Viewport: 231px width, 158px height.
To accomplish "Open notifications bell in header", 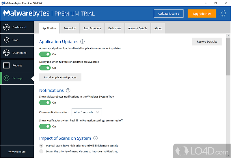I will [x=223, y=14].
